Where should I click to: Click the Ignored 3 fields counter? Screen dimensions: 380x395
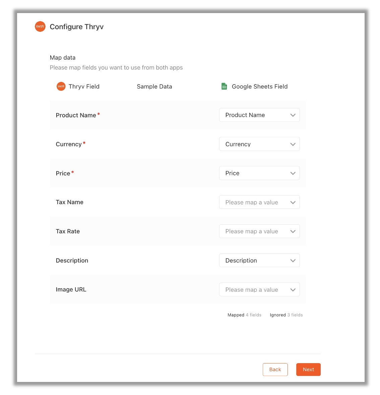286,315
